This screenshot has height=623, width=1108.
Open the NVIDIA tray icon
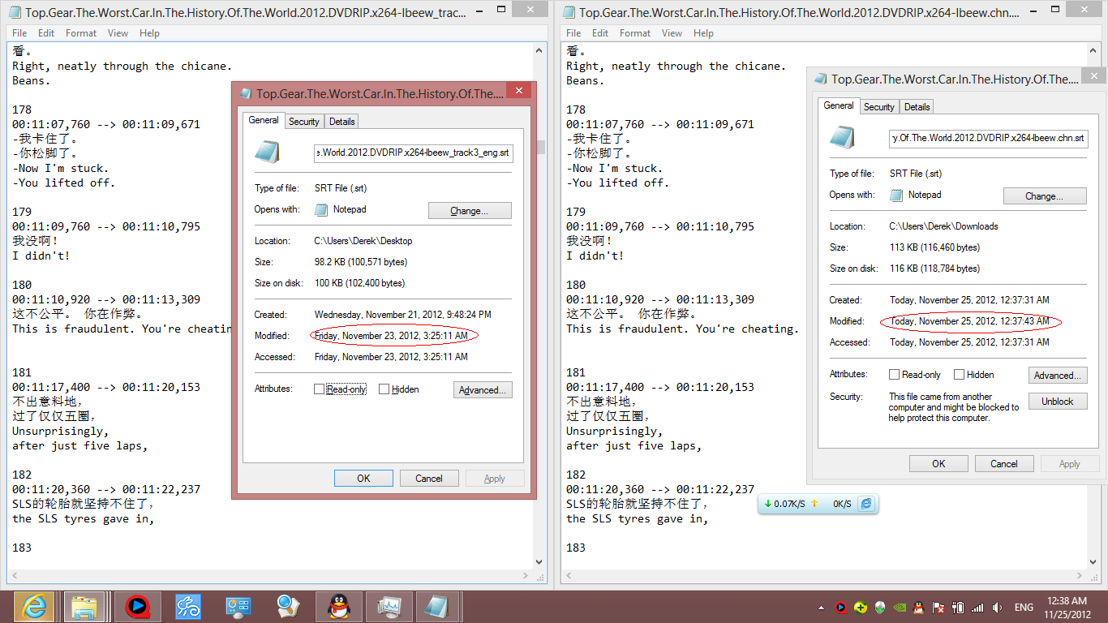click(x=900, y=607)
